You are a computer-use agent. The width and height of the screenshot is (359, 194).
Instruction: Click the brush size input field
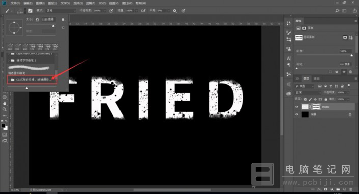coord(48,20)
